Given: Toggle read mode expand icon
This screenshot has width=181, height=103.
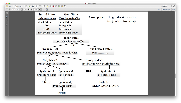Looking at the screenshot, I should (x=174, y=6).
